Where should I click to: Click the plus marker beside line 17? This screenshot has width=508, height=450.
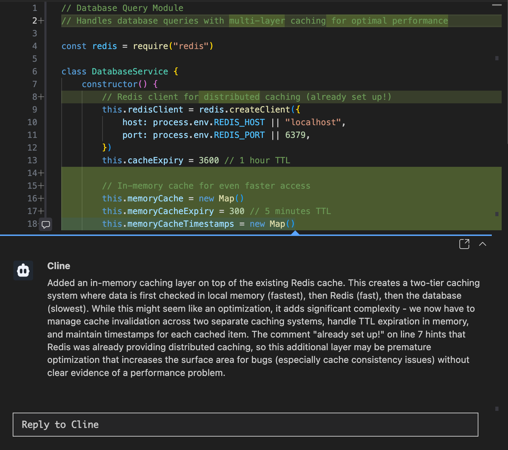pos(41,211)
